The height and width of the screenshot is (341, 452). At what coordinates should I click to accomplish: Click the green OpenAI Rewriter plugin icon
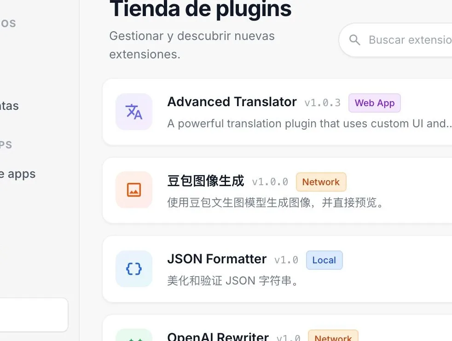coord(134,335)
